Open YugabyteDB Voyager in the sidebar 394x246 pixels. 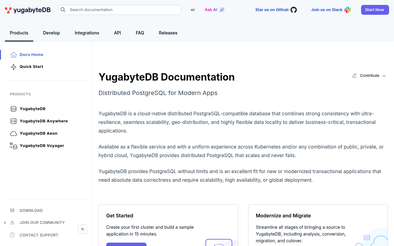click(42, 146)
